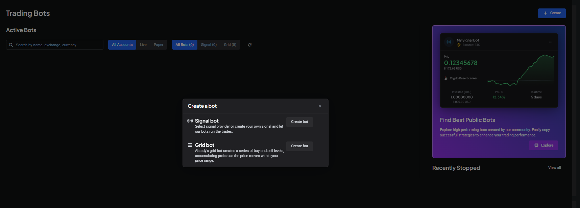Viewport: 580px width, 208px height.
Task: Click the Active Bots heading
Action: click(21, 30)
